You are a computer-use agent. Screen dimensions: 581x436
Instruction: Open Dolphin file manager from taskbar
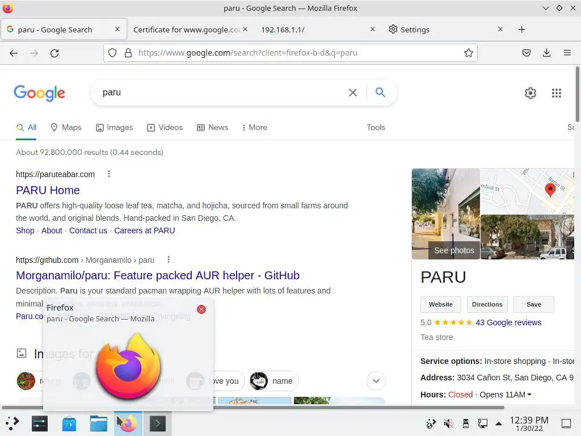pos(99,424)
